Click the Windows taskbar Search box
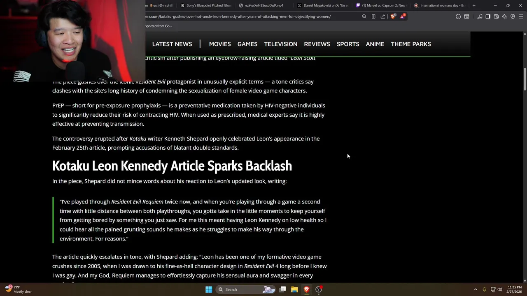This screenshot has width=527, height=296. 245,289
